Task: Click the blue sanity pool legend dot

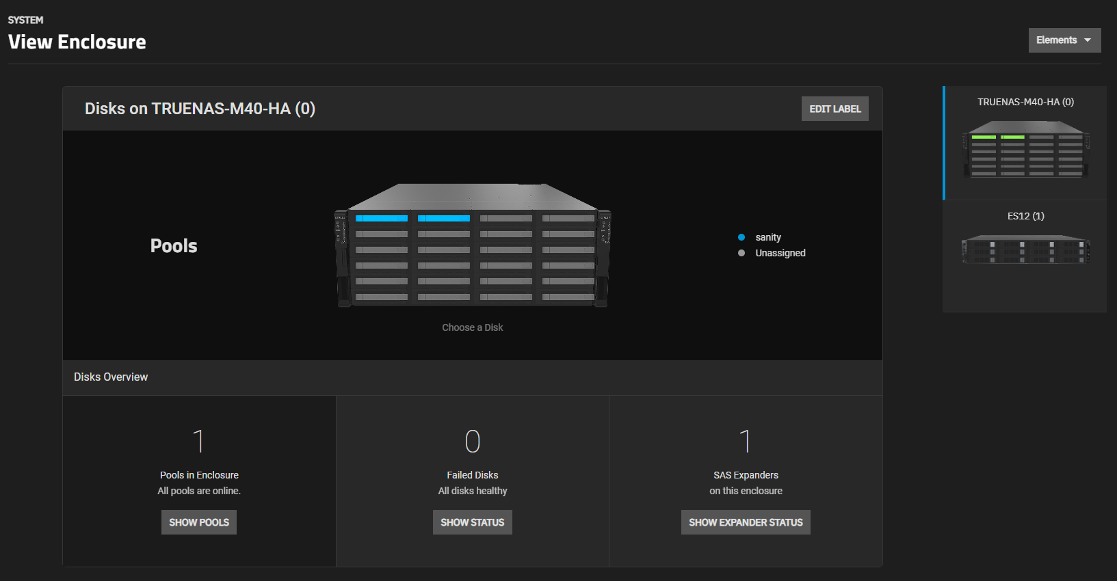Action: 741,237
